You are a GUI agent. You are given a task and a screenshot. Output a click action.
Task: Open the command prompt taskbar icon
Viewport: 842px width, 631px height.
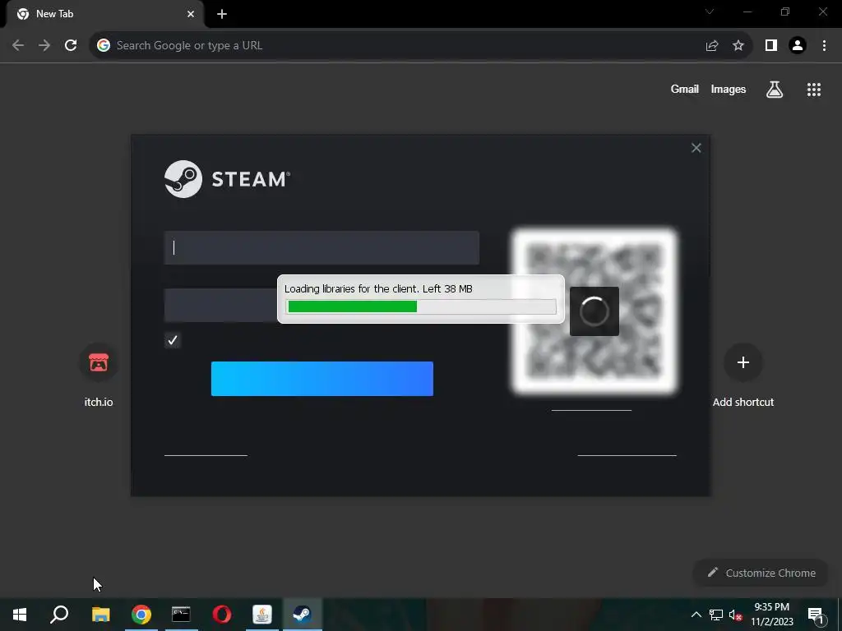(x=181, y=615)
